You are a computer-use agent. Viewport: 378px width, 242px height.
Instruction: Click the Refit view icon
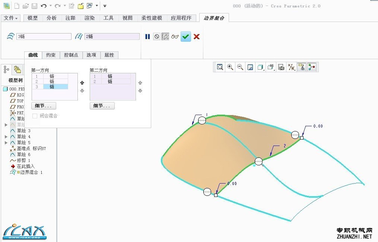(x=220, y=67)
